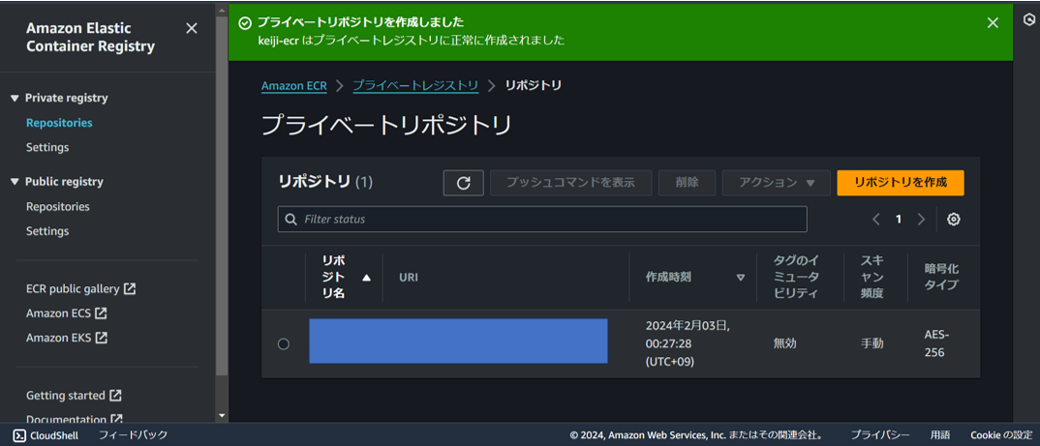Viewport: 1040px width, 446px height.
Task: Click プライバシー footer link
Action: [880, 435]
